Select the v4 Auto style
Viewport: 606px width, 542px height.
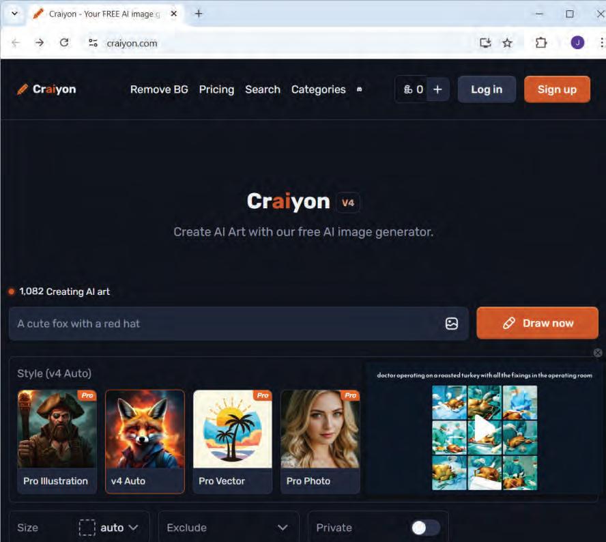(x=145, y=442)
